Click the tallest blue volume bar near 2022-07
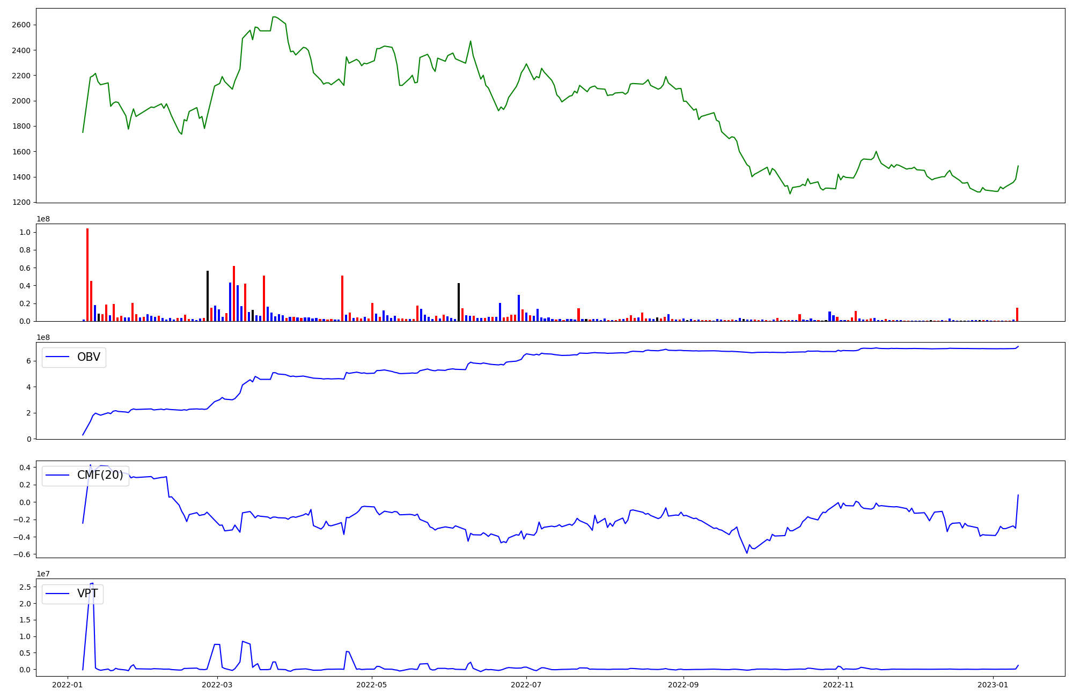Image resolution: width=1073 pixels, height=697 pixels. click(519, 308)
